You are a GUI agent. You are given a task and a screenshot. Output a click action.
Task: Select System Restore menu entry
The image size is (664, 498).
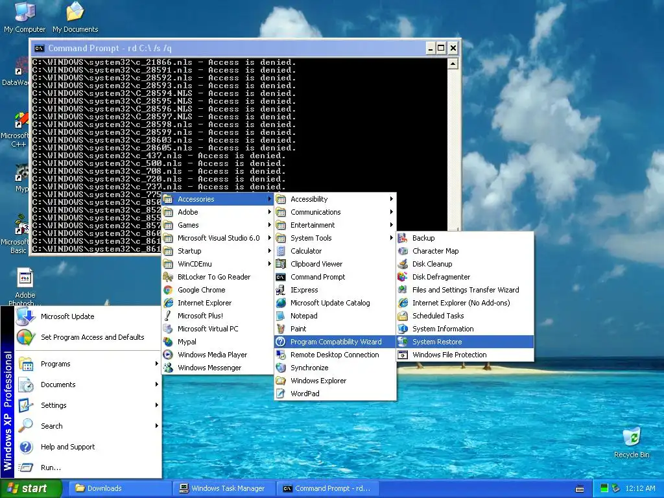(465, 342)
